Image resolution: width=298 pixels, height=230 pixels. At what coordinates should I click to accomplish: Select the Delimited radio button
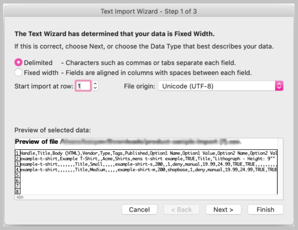click(18, 63)
